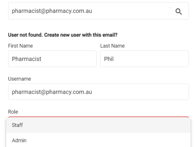Place cursor on 'Pharmacist' in First Name
This screenshot has width=195, height=147.
pos(26,59)
